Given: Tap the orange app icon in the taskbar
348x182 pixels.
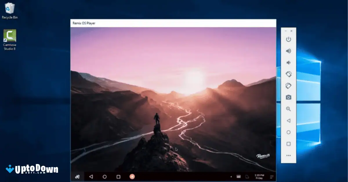Looking at the screenshot, I should pos(133,176).
